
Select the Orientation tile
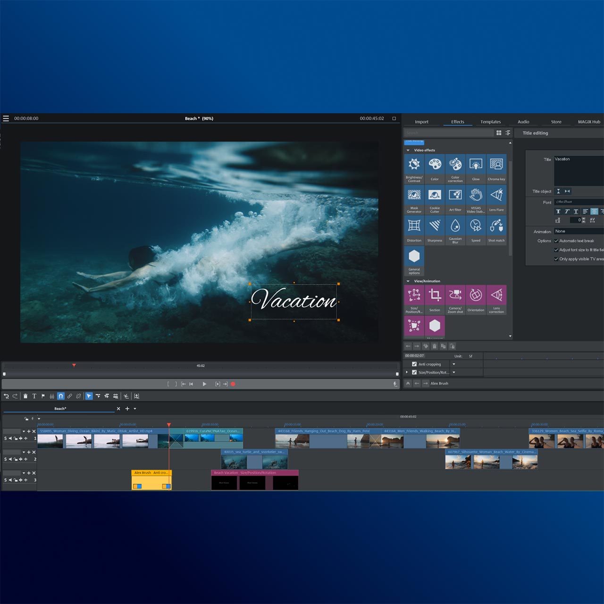tap(476, 300)
